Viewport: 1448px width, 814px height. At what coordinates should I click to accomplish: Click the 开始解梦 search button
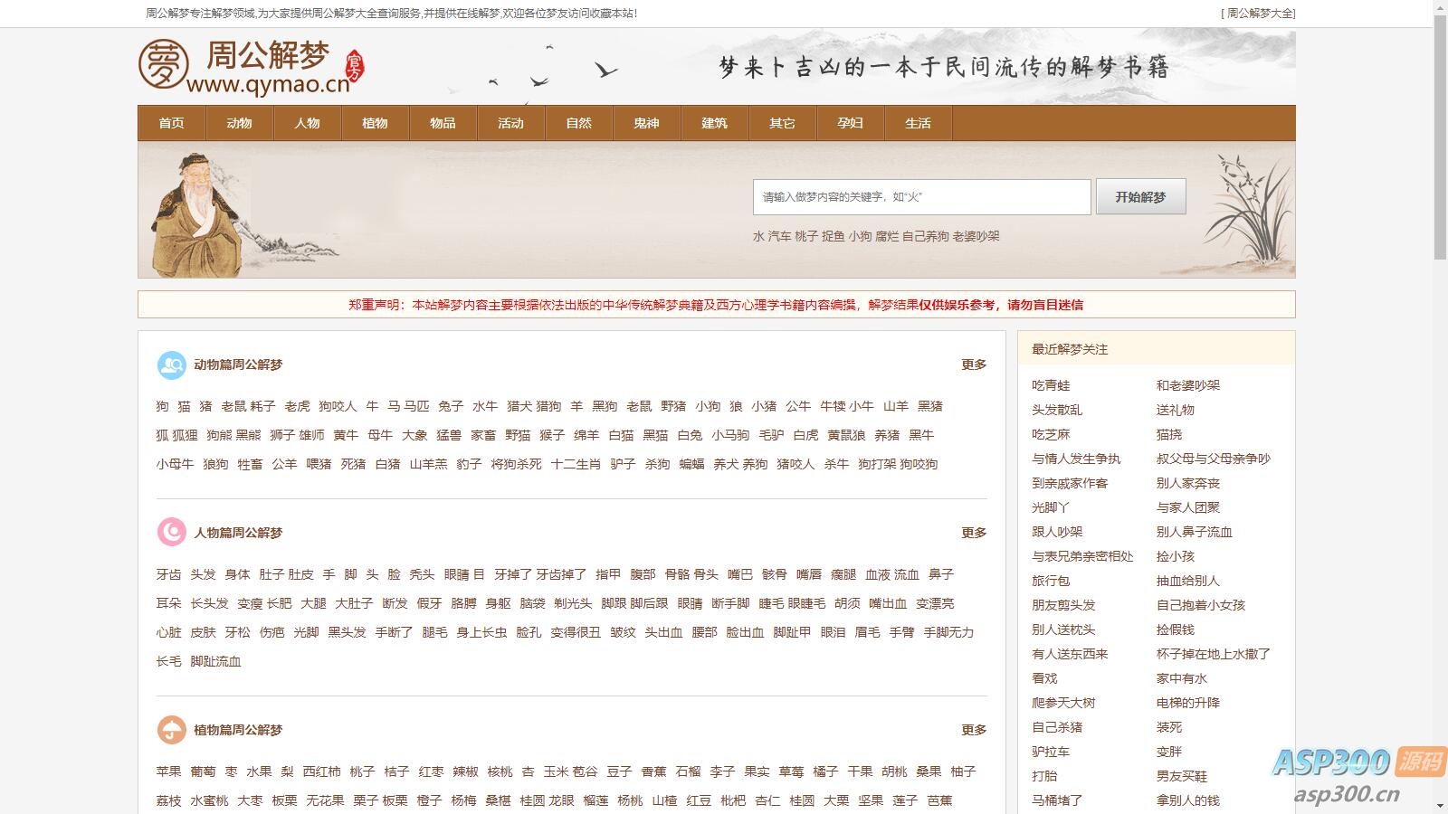coord(1141,195)
